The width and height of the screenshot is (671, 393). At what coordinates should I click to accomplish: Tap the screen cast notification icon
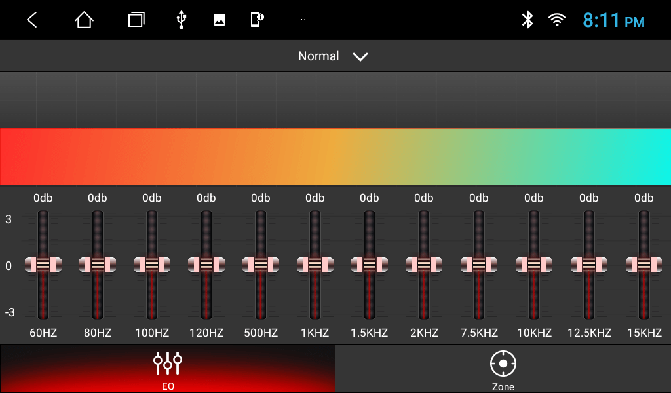click(x=257, y=20)
